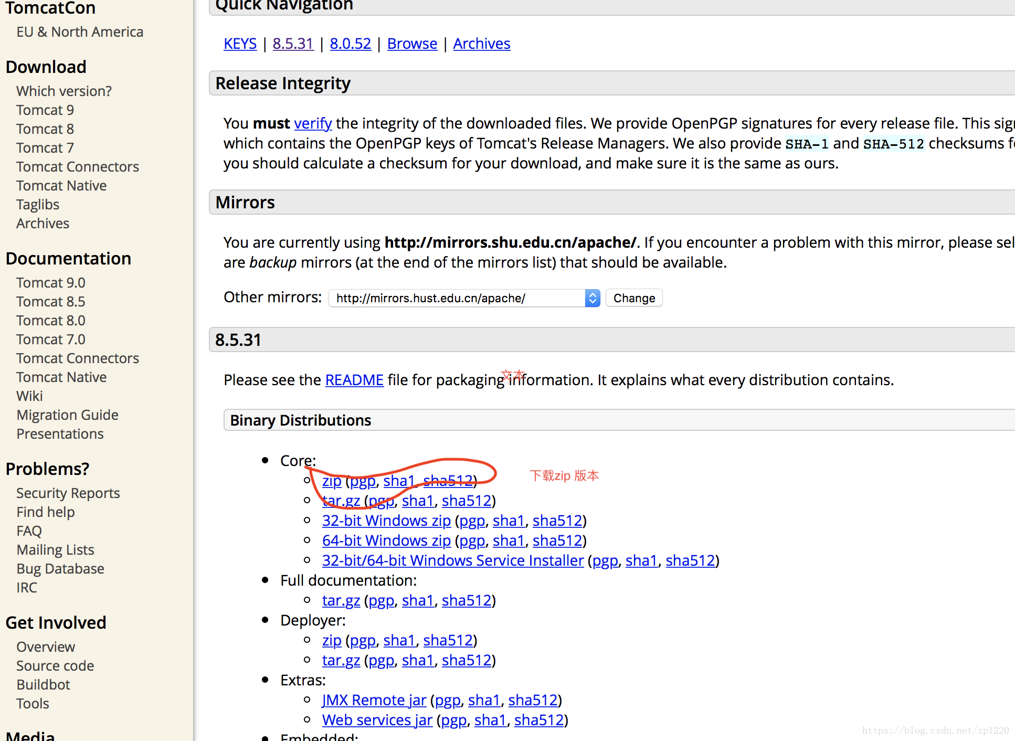This screenshot has height=741, width=1015.
Task: Open Presentations in the sidebar
Action: click(x=60, y=434)
